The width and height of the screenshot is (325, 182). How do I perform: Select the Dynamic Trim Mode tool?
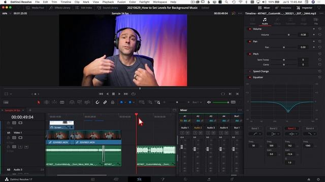tap(54, 102)
